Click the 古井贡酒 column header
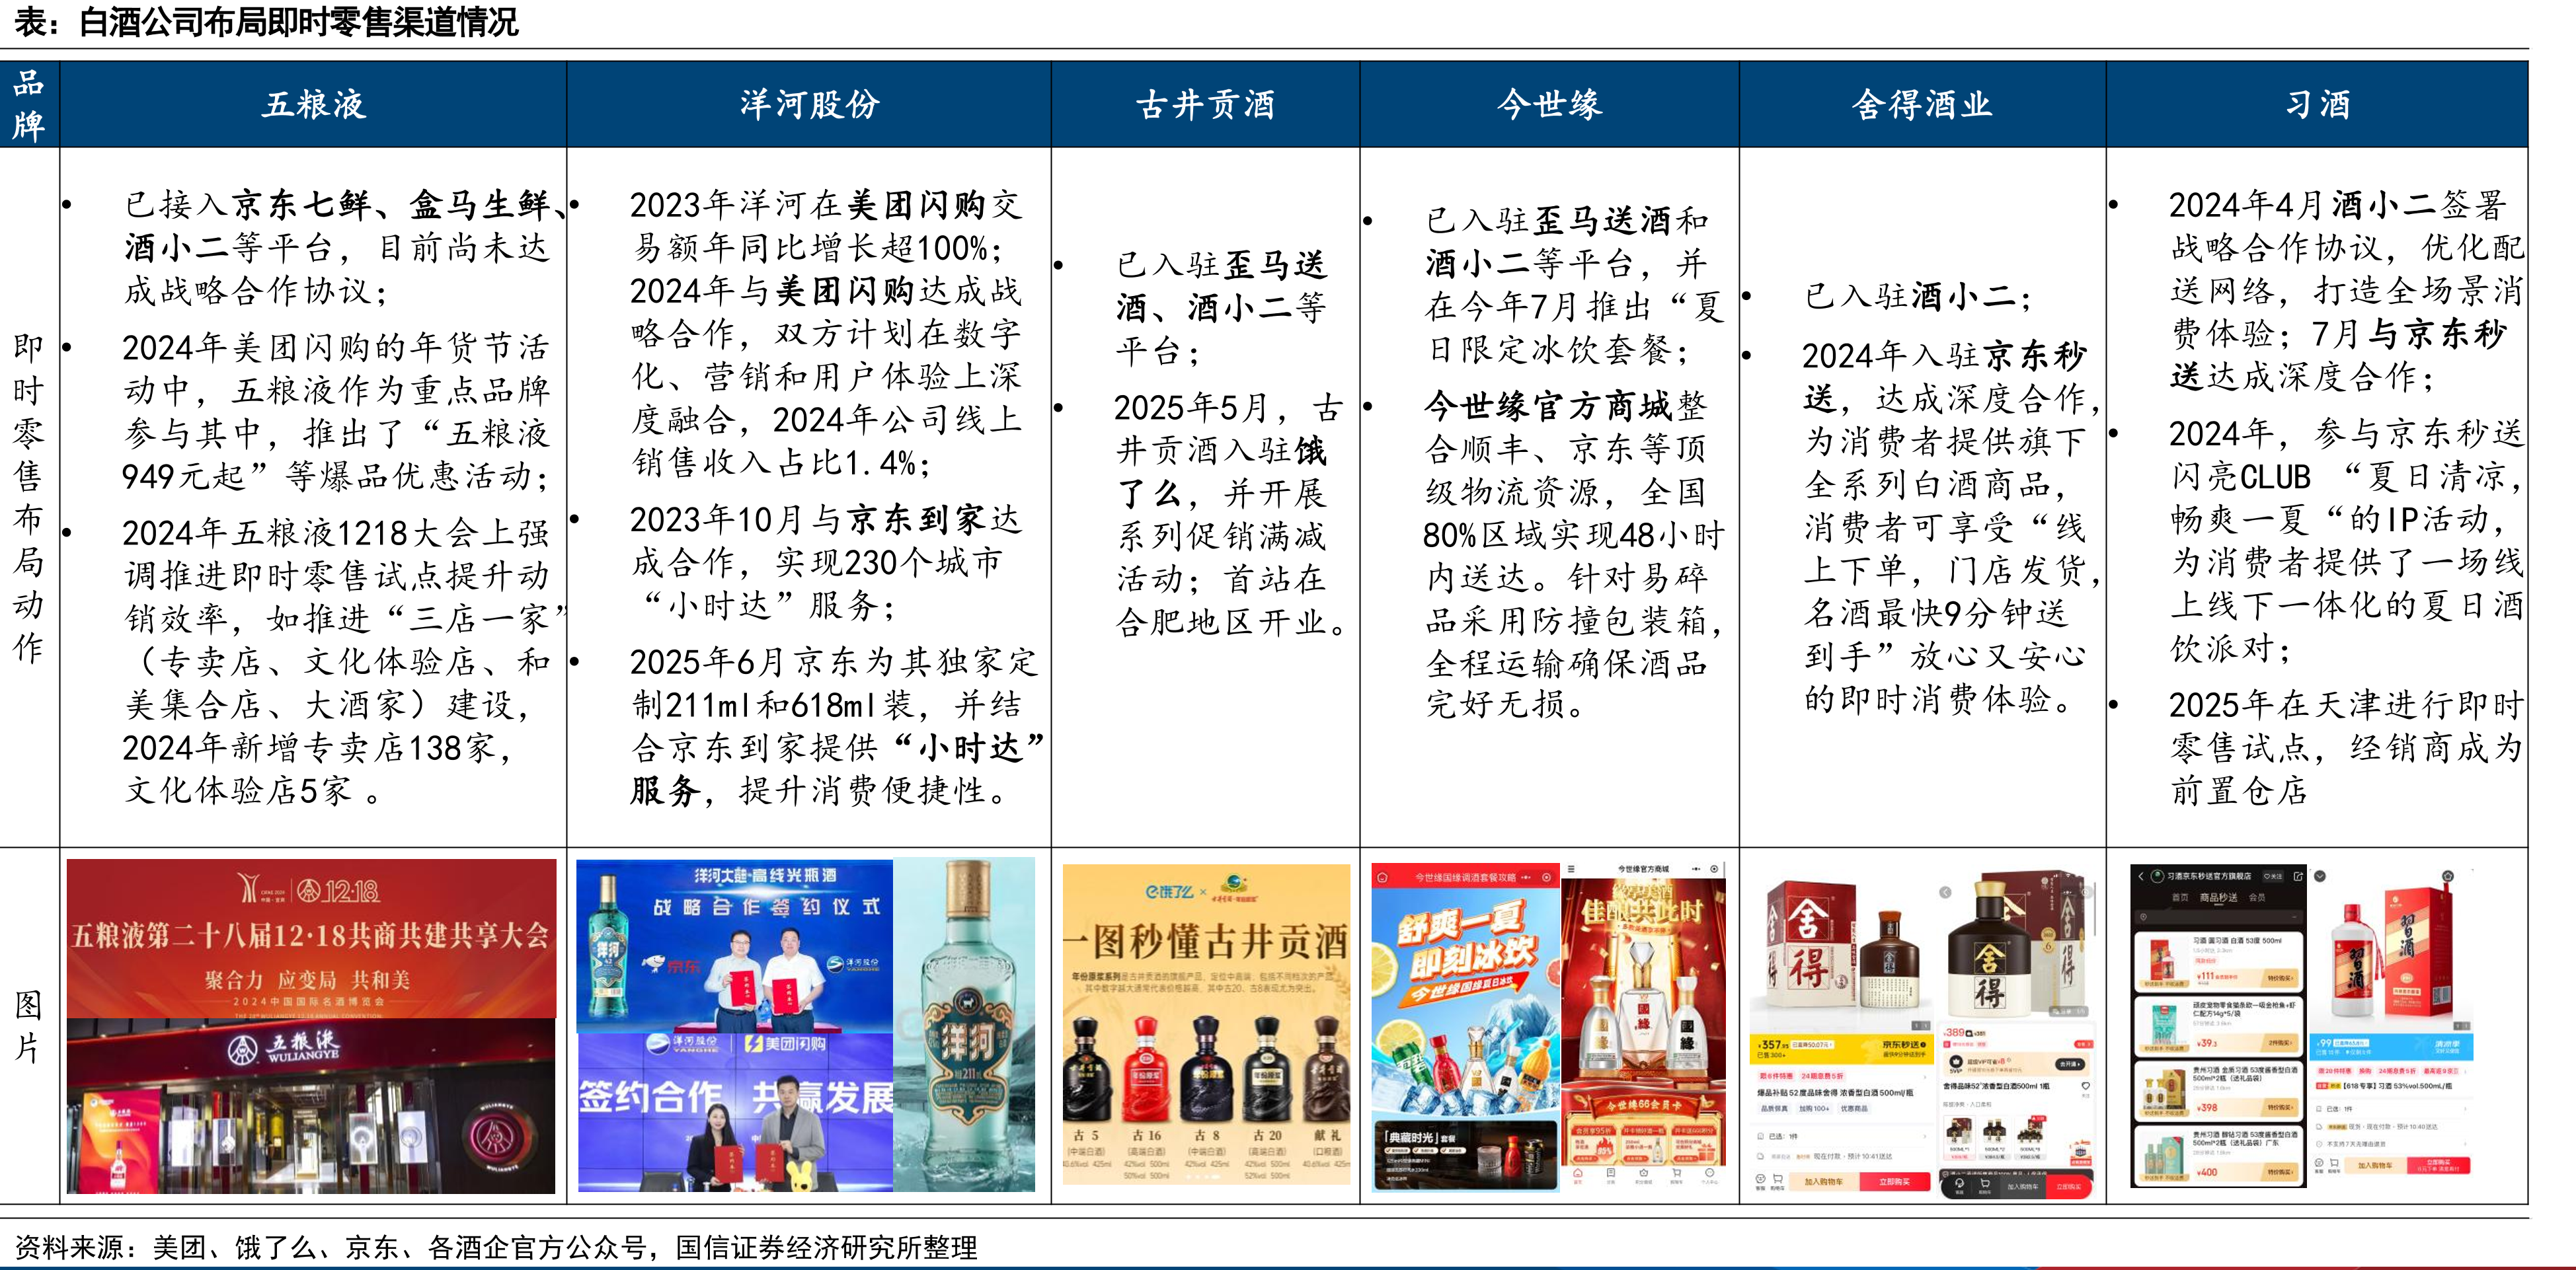 coord(1205,104)
